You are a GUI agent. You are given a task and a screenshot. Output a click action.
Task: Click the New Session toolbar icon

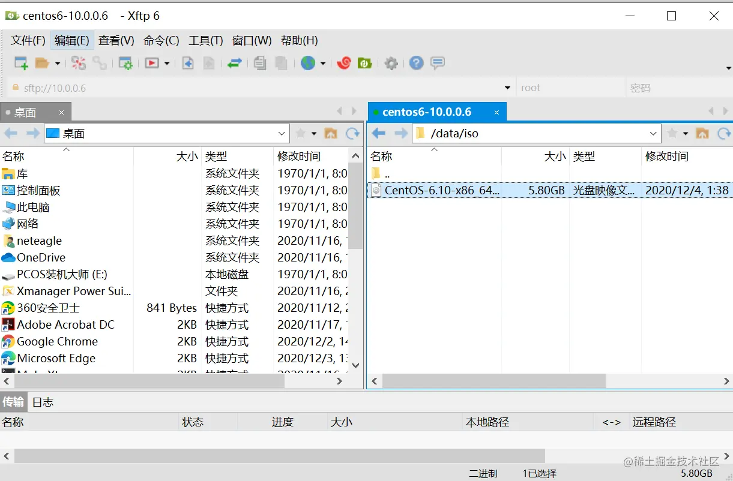[x=21, y=63]
